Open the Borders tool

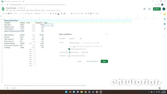coord(64,14)
